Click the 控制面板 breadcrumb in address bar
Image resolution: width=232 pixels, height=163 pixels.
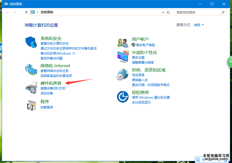[x=47, y=12]
